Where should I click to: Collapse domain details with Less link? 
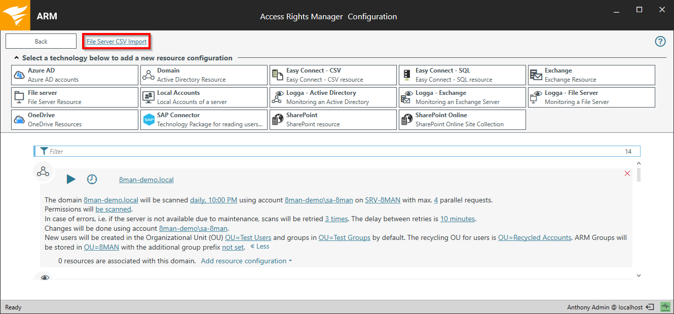pos(259,247)
